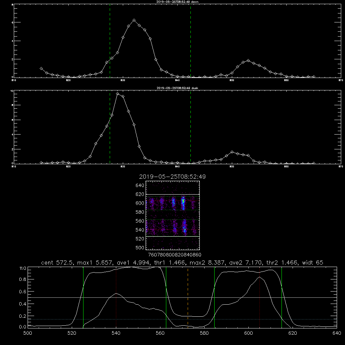
Task: Click the right green dashed line in dusk plot
Action: (190, 127)
